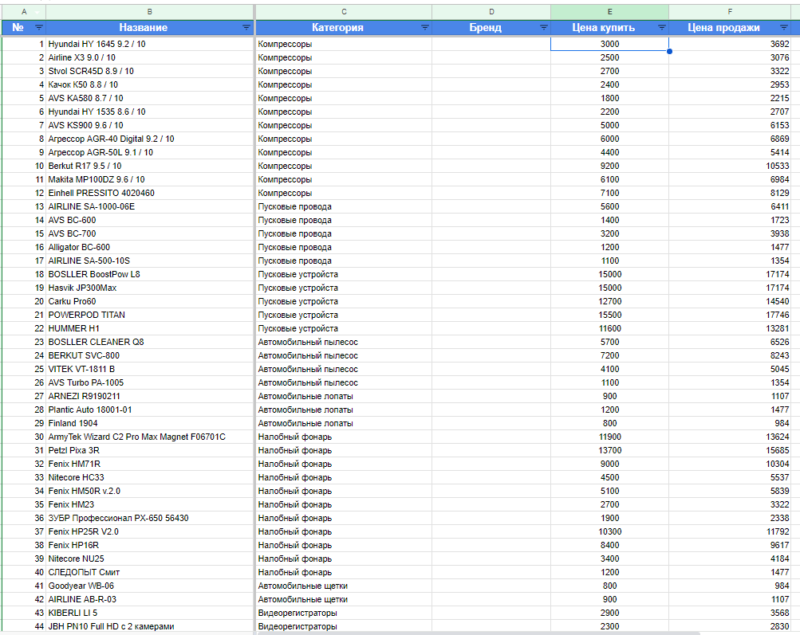This screenshot has height=635, width=800.
Task: Select cell Alligator BC-600
Action: (149, 247)
